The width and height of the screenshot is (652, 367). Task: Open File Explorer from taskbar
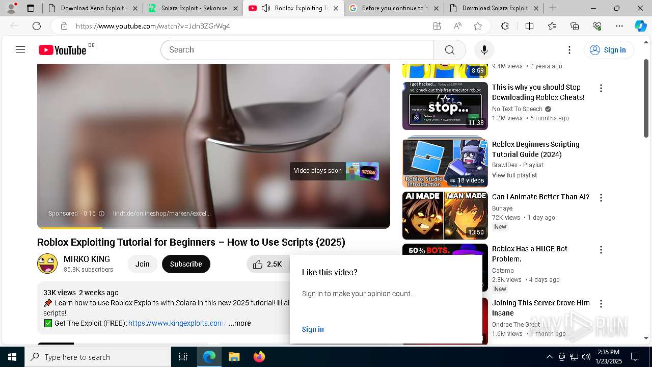234,357
